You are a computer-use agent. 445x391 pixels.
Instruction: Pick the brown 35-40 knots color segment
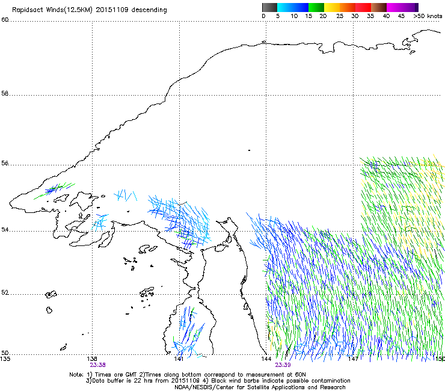point(379,7)
